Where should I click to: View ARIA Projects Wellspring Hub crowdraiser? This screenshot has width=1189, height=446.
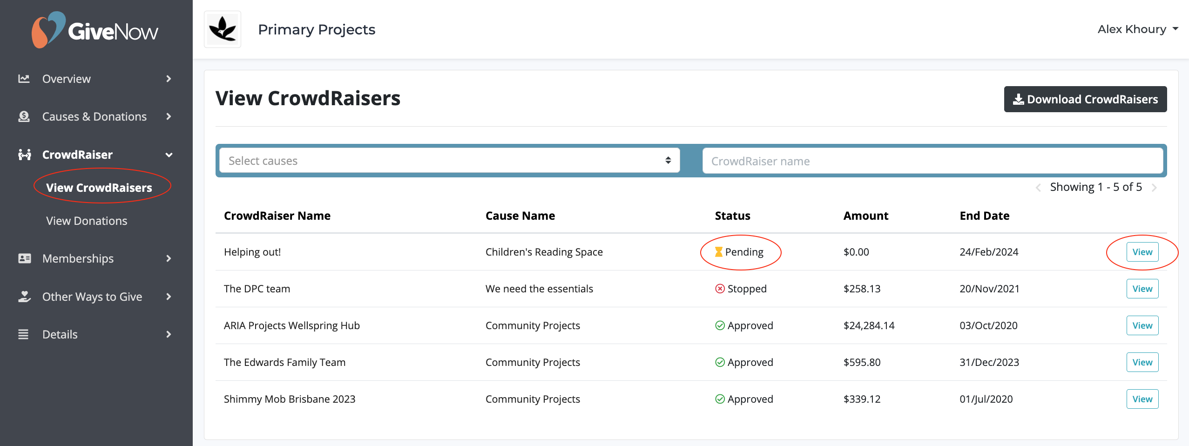(x=1142, y=325)
